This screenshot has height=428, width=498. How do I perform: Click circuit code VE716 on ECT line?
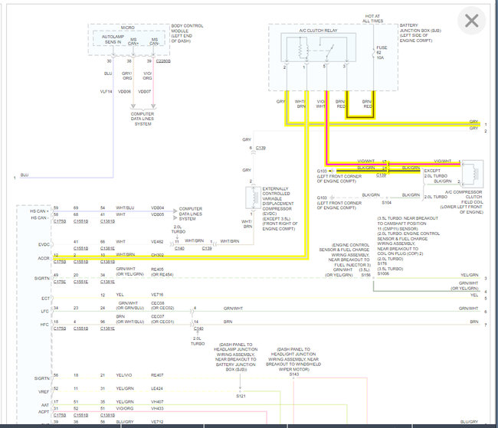coord(157,295)
